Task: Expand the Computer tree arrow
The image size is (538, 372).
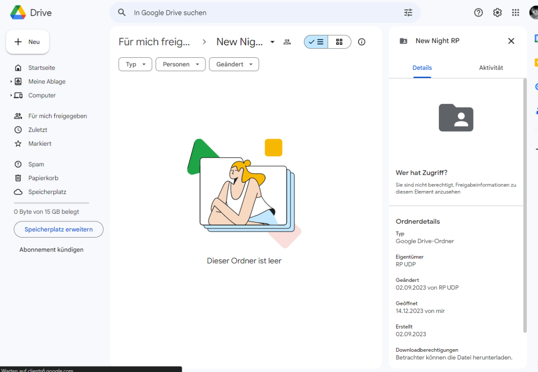Action: [x=11, y=95]
